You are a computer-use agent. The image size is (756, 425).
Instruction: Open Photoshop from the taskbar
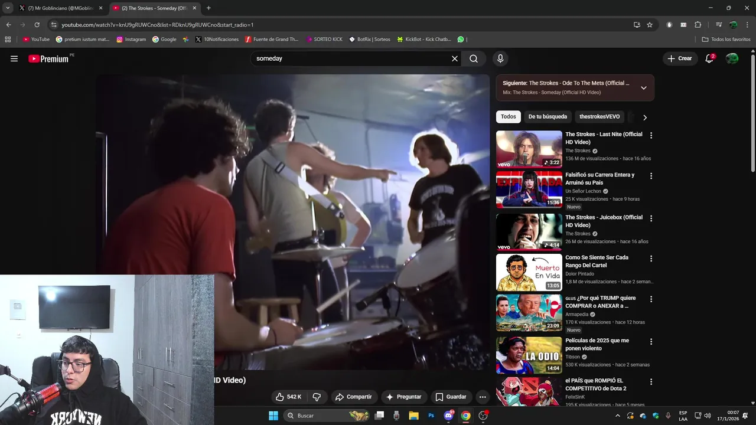[x=431, y=416]
